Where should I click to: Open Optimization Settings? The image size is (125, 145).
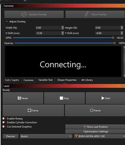pos(95,131)
